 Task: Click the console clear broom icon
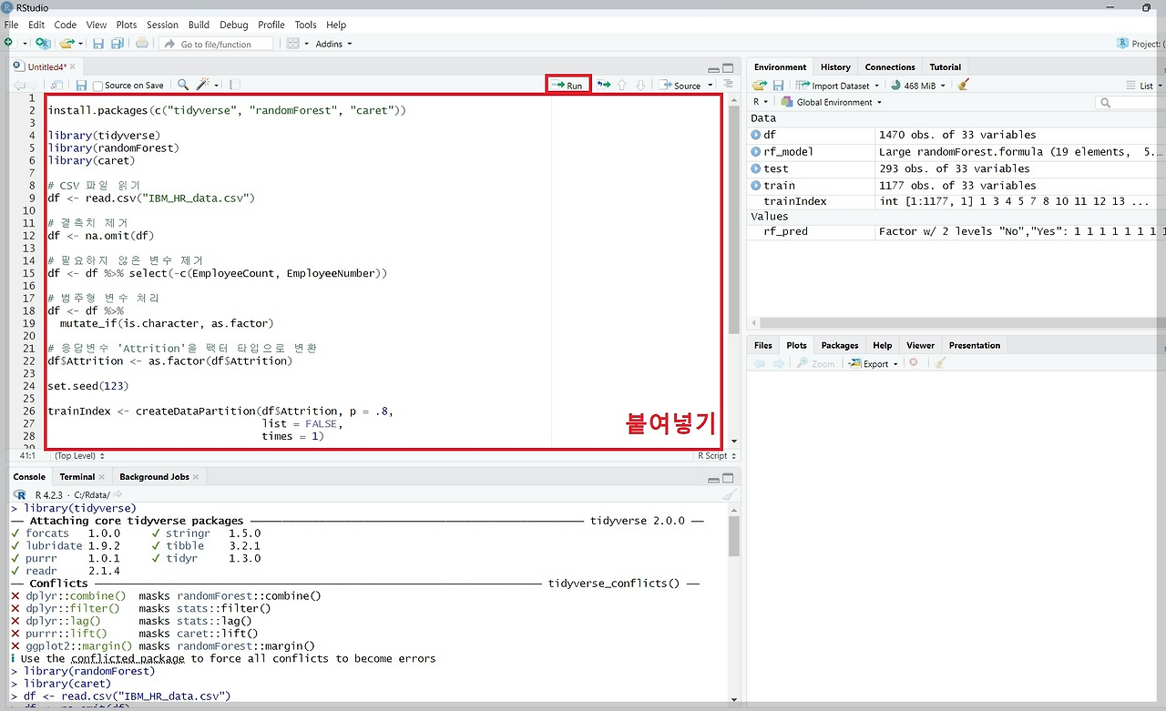(x=728, y=494)
